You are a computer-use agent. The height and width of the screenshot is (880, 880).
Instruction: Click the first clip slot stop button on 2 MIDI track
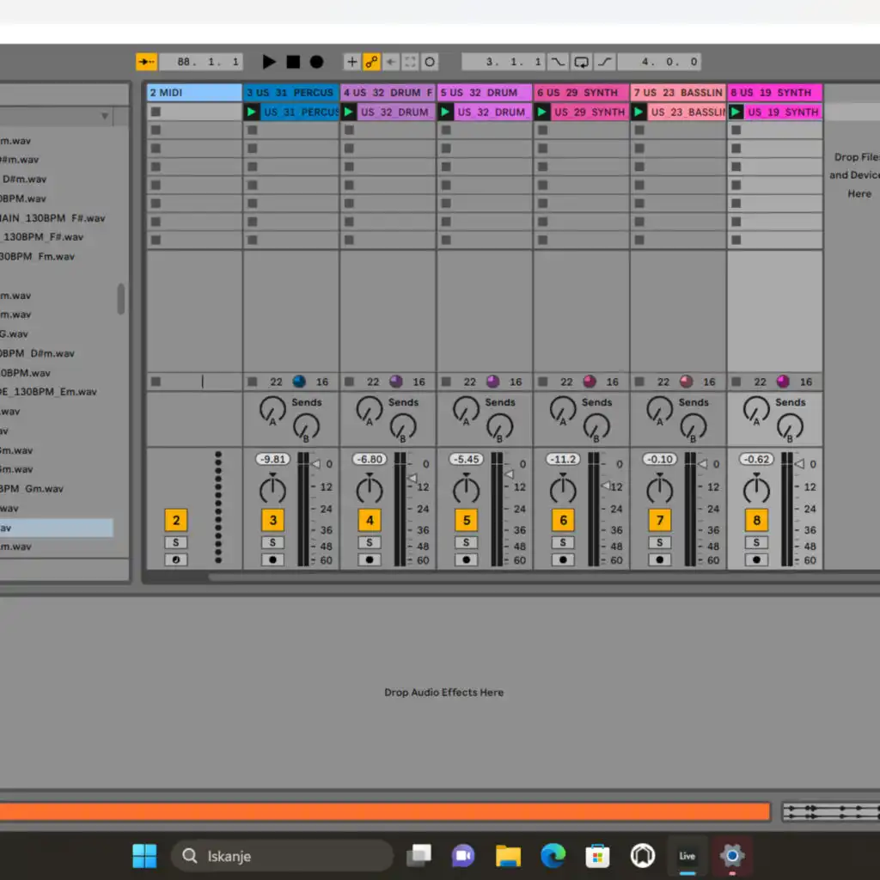point(156,112)
